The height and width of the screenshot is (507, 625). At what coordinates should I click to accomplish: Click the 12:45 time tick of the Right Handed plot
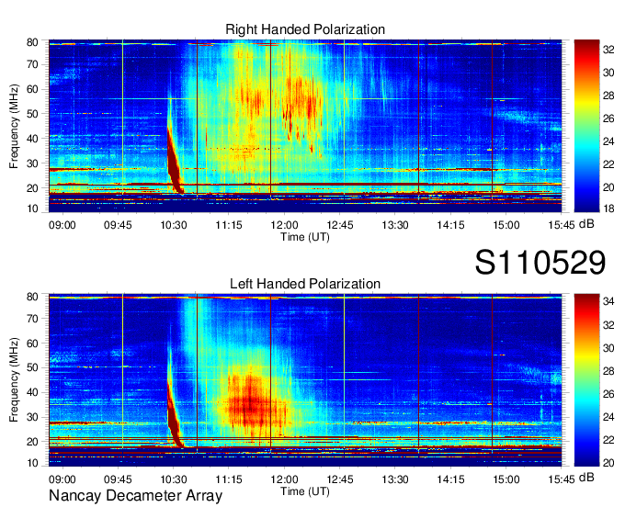[339, 225]
